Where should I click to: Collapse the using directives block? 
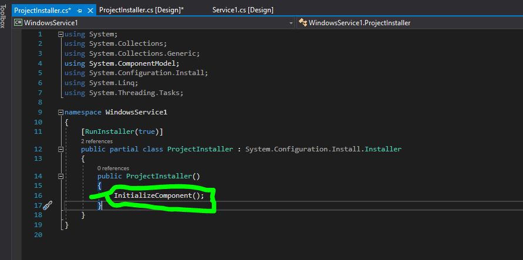(x=60, y=34)
